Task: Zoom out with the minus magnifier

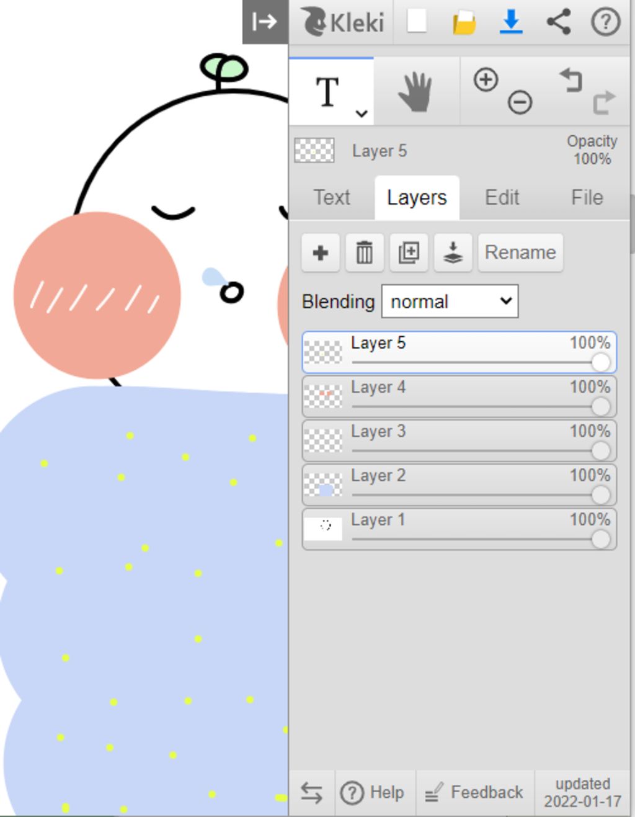Action: [x=520, y=102]
